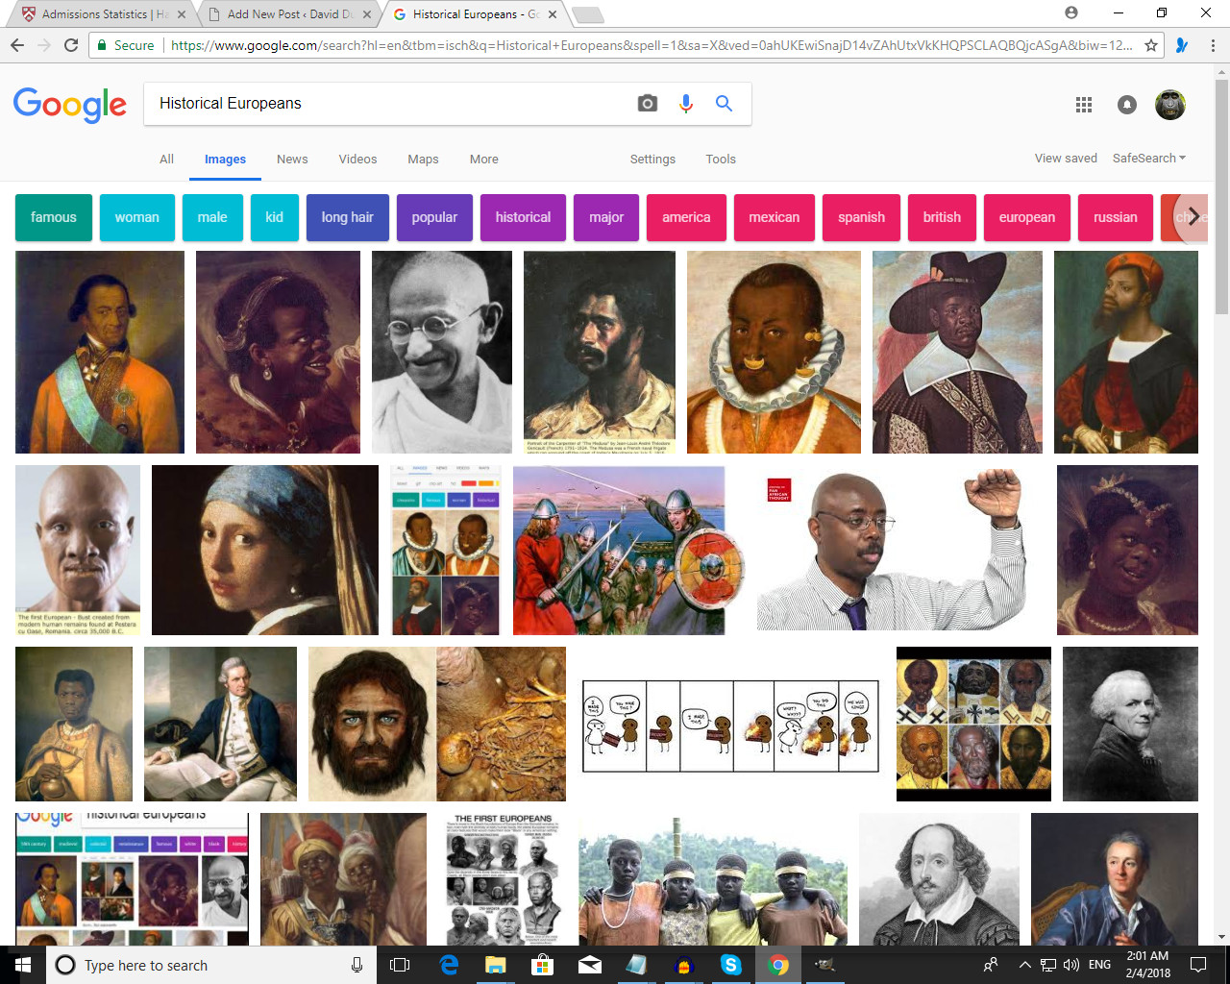
Task: Go back with browser back arrow
Action: (x=16, y=45)
